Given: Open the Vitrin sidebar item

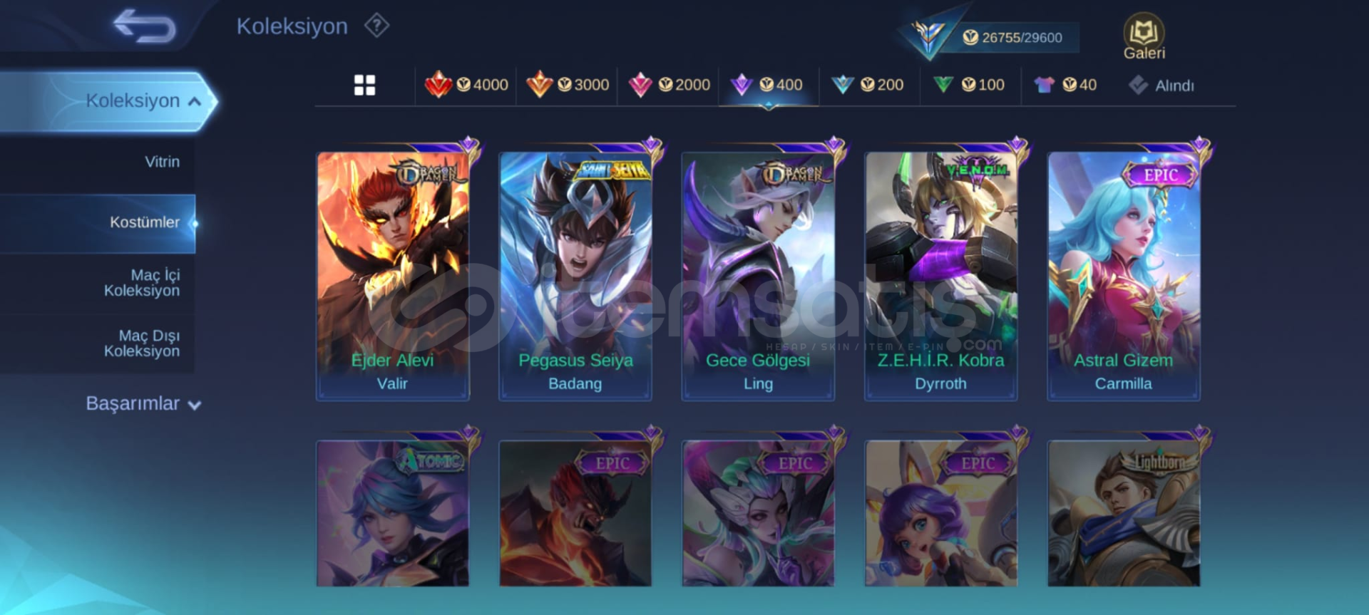Looking at the screenshot, I should click(x=162, y=162).
